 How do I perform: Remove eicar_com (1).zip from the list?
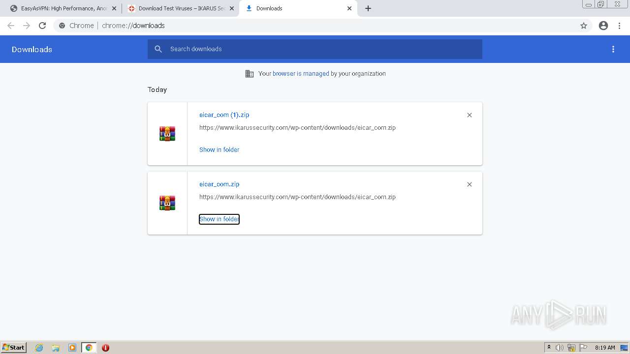point(470,115)
